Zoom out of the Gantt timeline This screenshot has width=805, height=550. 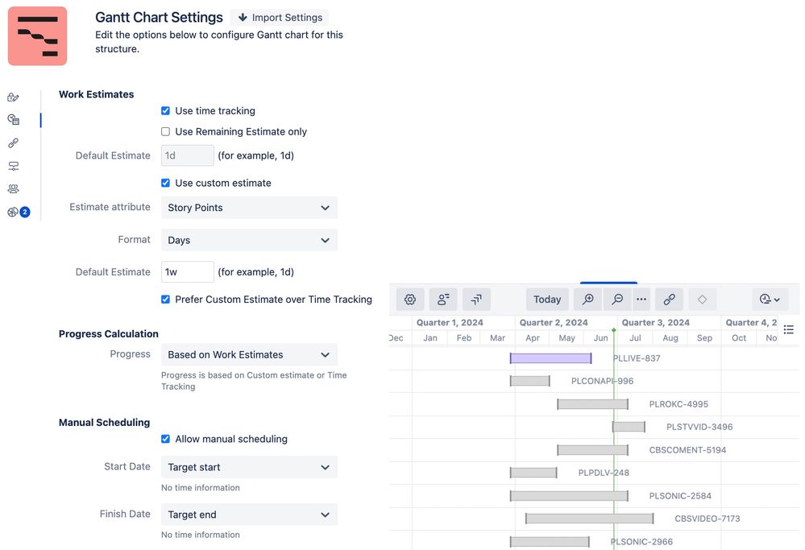point(616,299)
